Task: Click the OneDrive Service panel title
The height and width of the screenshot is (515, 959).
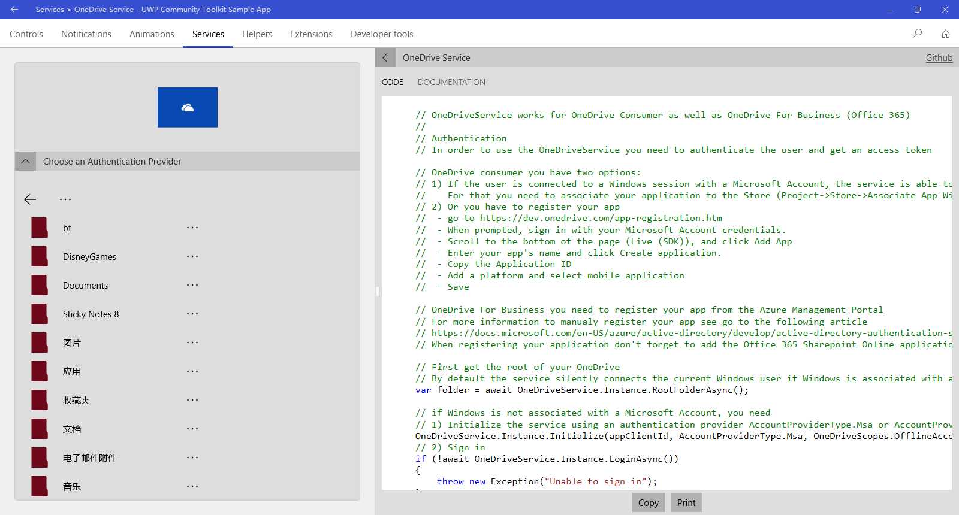Action: (x=436, y=58)
